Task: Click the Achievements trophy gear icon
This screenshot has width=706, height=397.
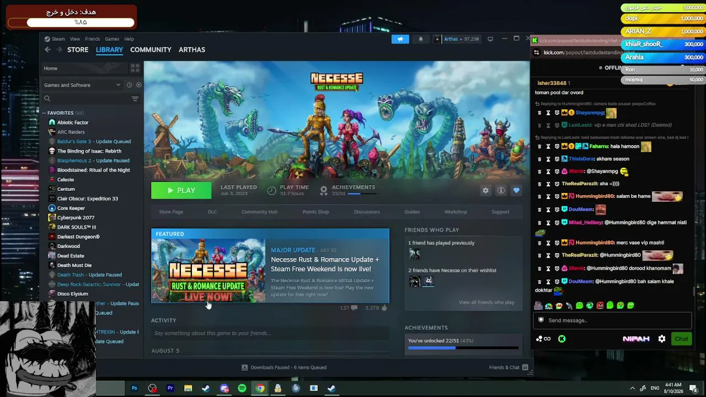Action: pos(324,190)
